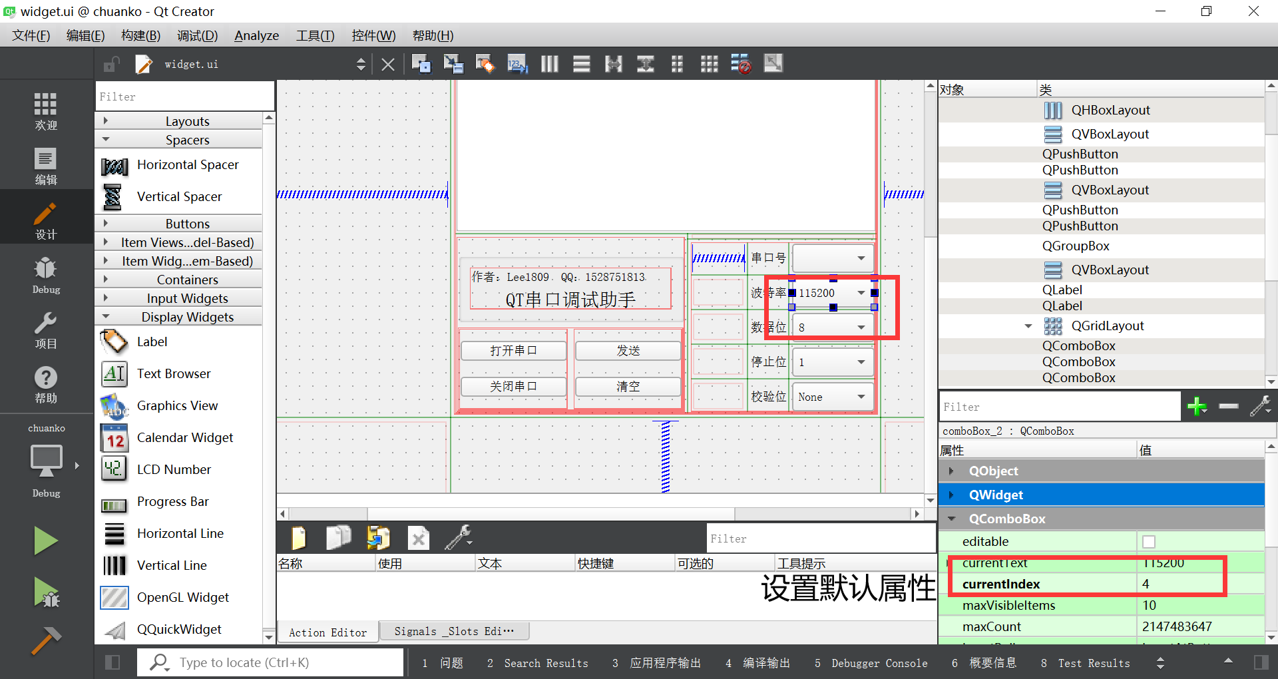Click the Lay Out Vertically toolbar icon

[x=581, y=63]
